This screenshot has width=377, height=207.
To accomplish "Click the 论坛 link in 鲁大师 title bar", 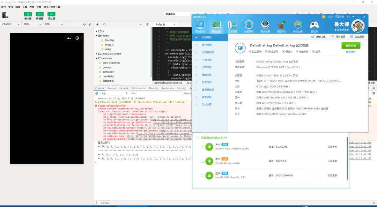I will pyautogui.click(x=330, y=17).
